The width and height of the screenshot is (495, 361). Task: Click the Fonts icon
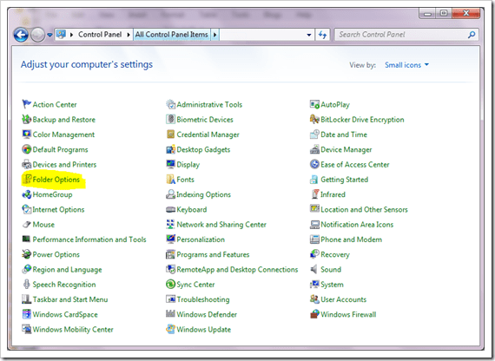(170, 180)
